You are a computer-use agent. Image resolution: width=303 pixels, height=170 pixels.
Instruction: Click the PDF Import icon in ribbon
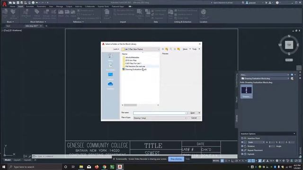point(107,12)
